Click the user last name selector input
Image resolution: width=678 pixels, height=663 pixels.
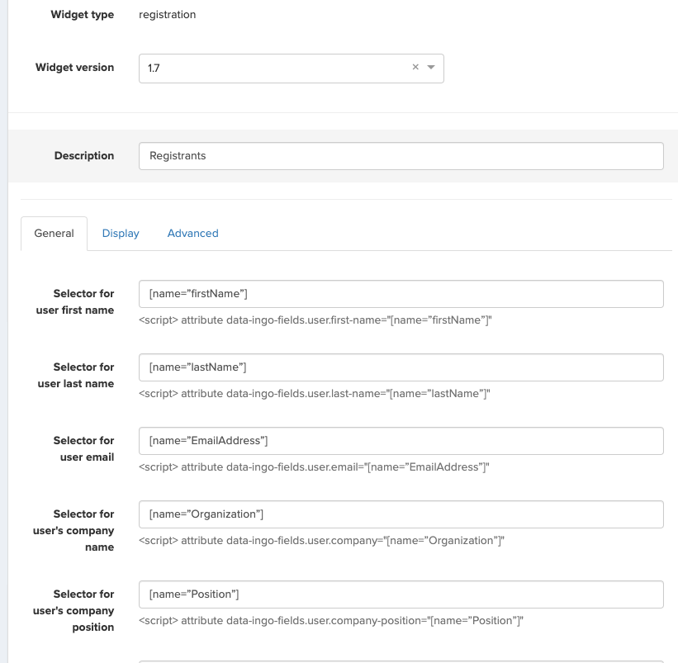[x=401, y=367]
